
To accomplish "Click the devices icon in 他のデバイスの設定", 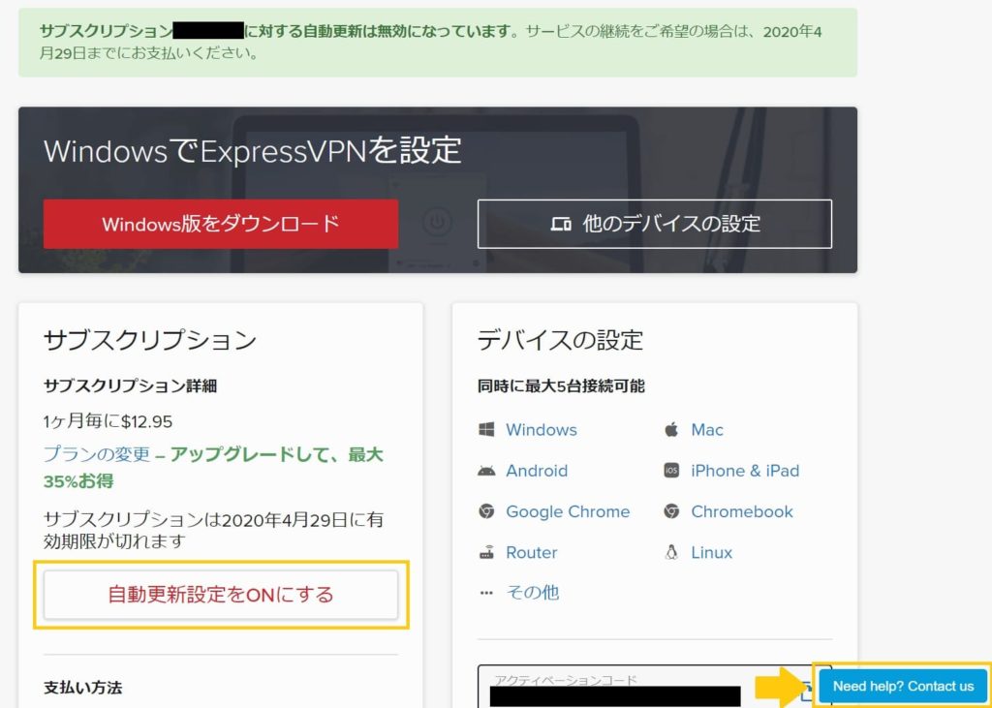I will pos(561,224).
